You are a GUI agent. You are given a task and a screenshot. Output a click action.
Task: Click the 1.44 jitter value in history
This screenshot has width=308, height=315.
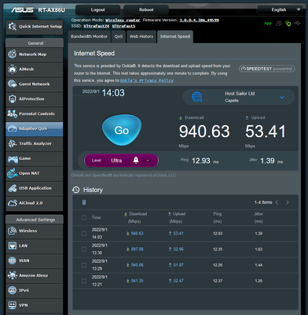click(258, 265)
